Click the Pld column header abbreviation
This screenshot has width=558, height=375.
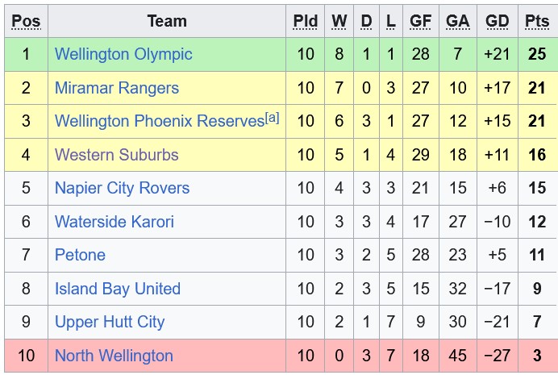[x=306, y=21]
